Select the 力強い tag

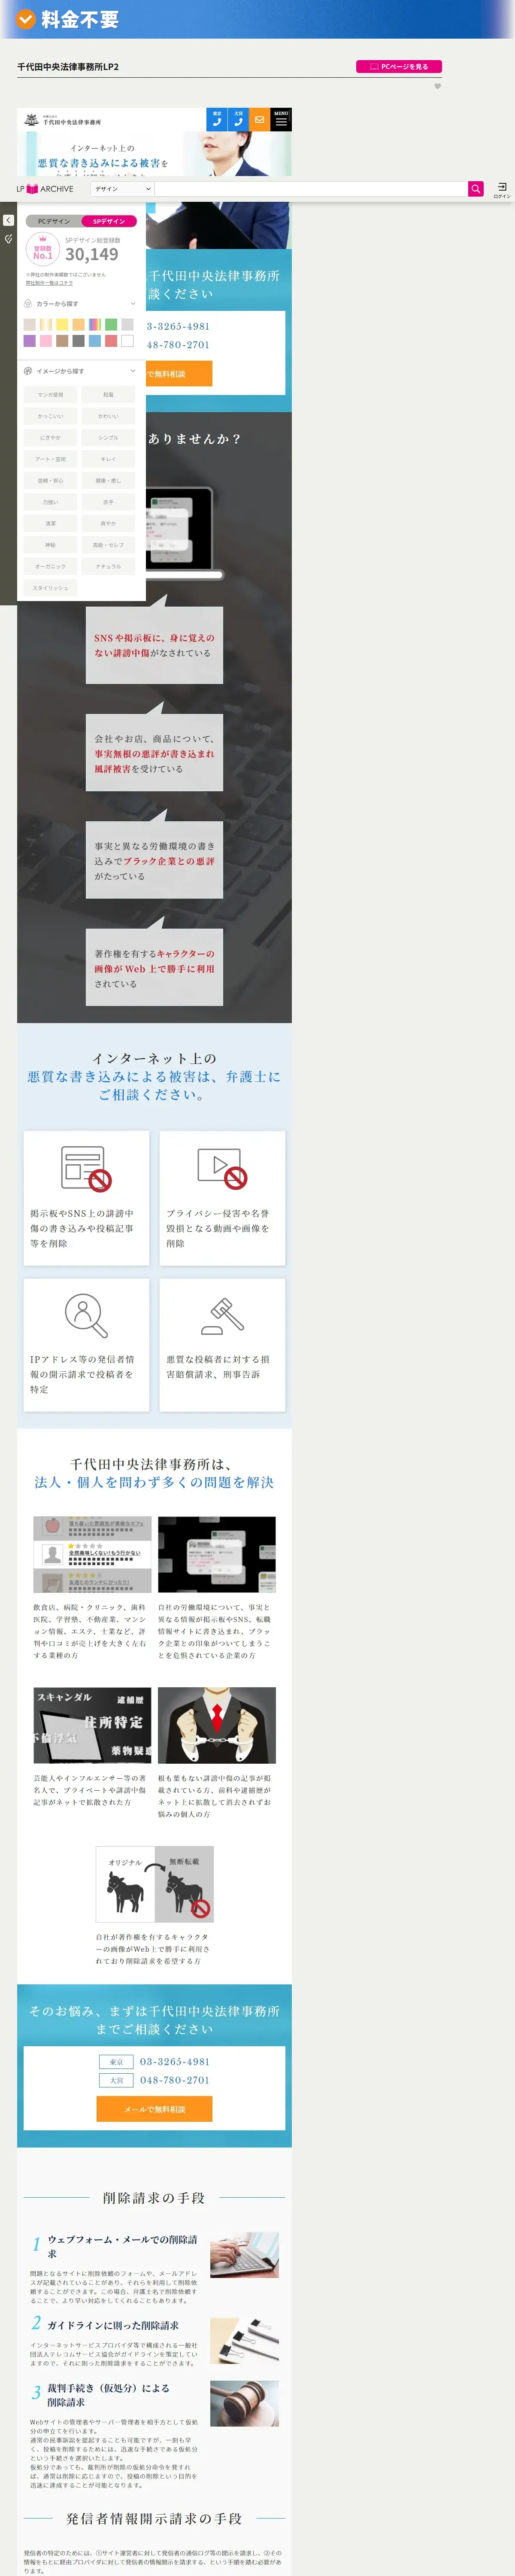pos(50,502)
